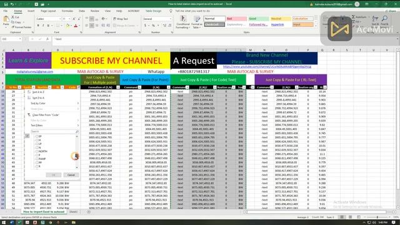The width and height of the screenshot is (400, 225).
Task: Click Cancel in the filter menu
Action: [x=71, y=175]
